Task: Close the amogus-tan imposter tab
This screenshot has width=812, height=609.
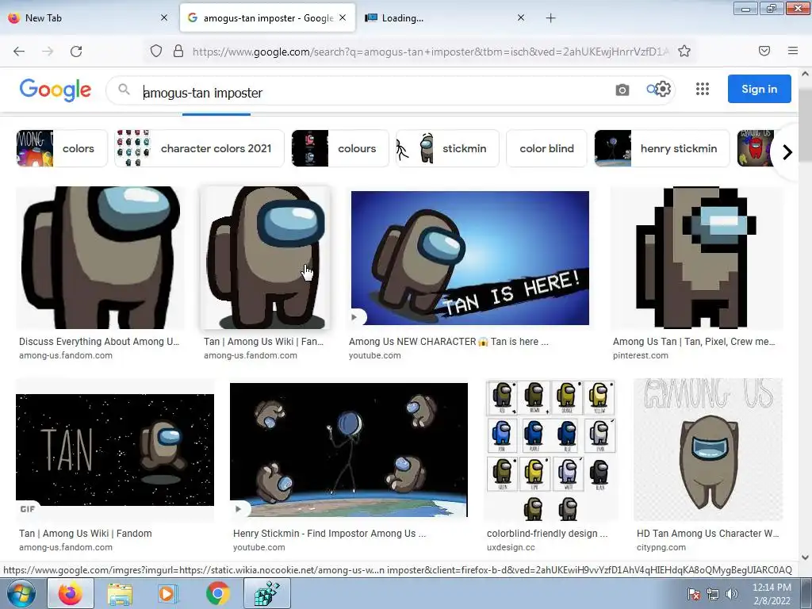Action: coord(343,17)
